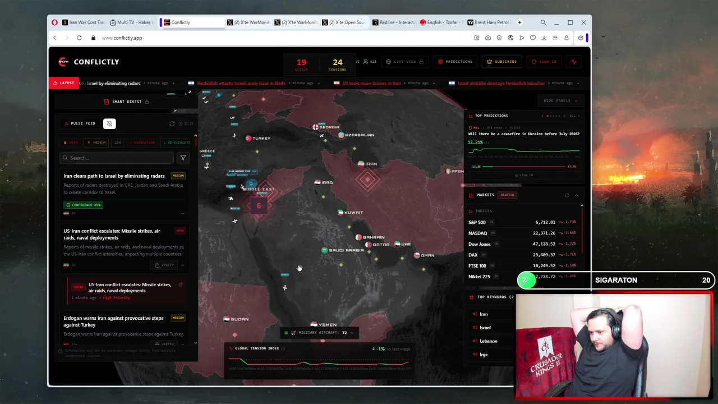Click the BEARISH markets badge
This screenshot has width=718, height=404.
tap(507, 195)
